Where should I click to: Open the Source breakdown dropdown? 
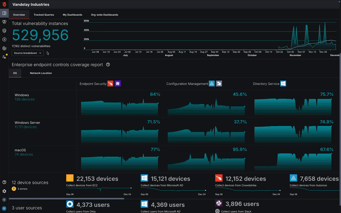27,53
